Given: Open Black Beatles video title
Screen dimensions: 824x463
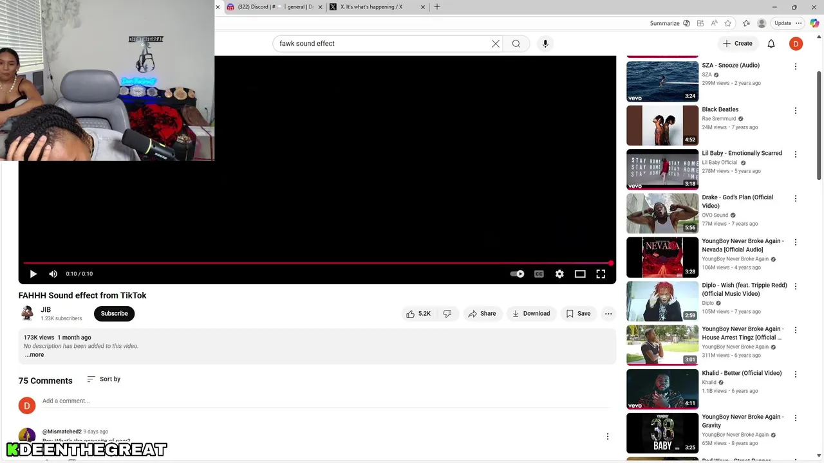Looking at the screenshot, I should click(720, 109).
